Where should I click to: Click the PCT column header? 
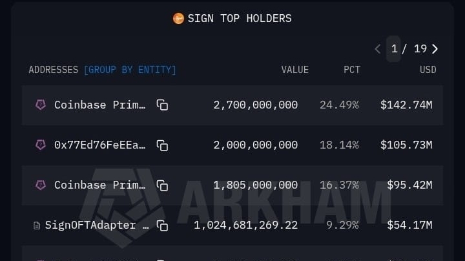pyautogui.click(x=351, y=70)
